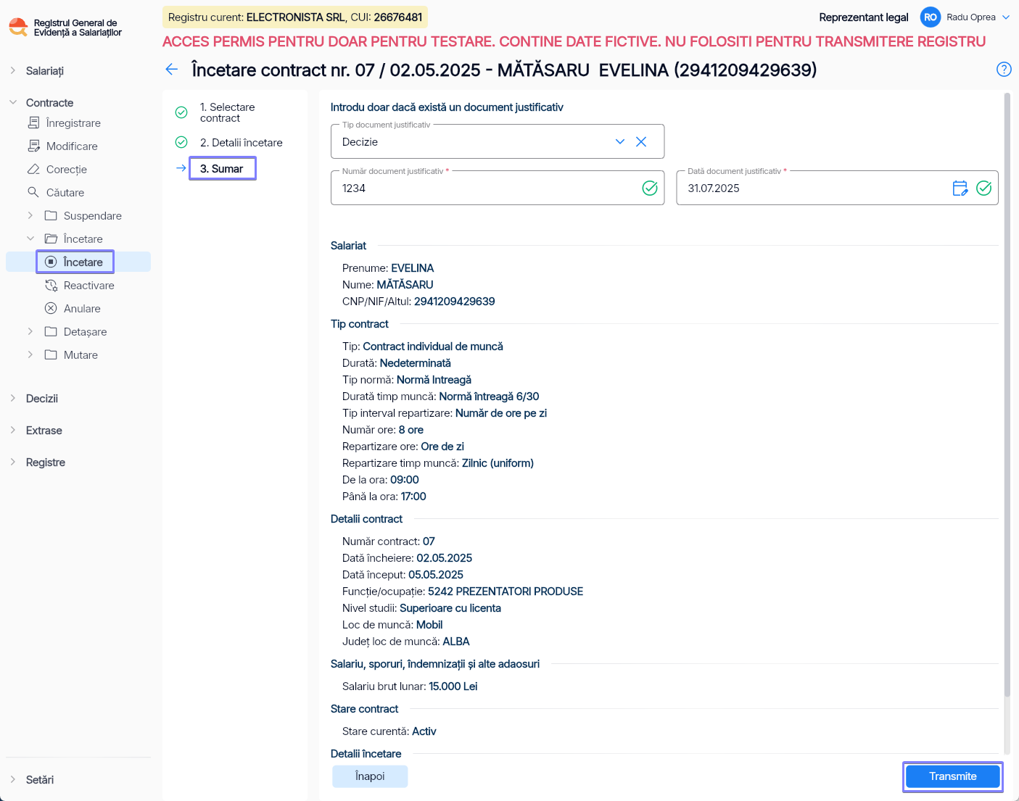The height and width of the screenshot is (801, 1019).
Task: Collapse the Încetare subfolder chevron
Action: pos(30,238)
